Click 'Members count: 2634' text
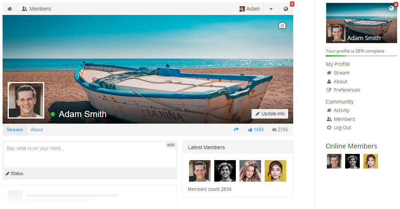 pyautogui.click(x=210, y=189)
